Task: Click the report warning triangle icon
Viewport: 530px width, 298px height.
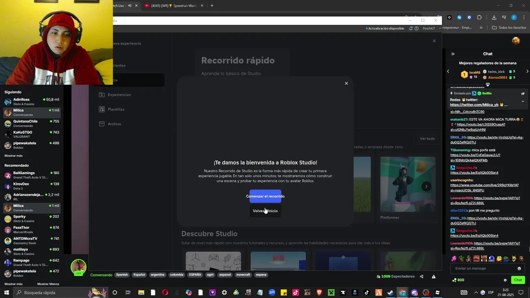Action: 434,276
